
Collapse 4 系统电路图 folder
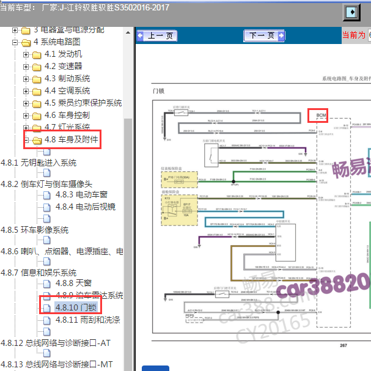click(x=15, y=42)
